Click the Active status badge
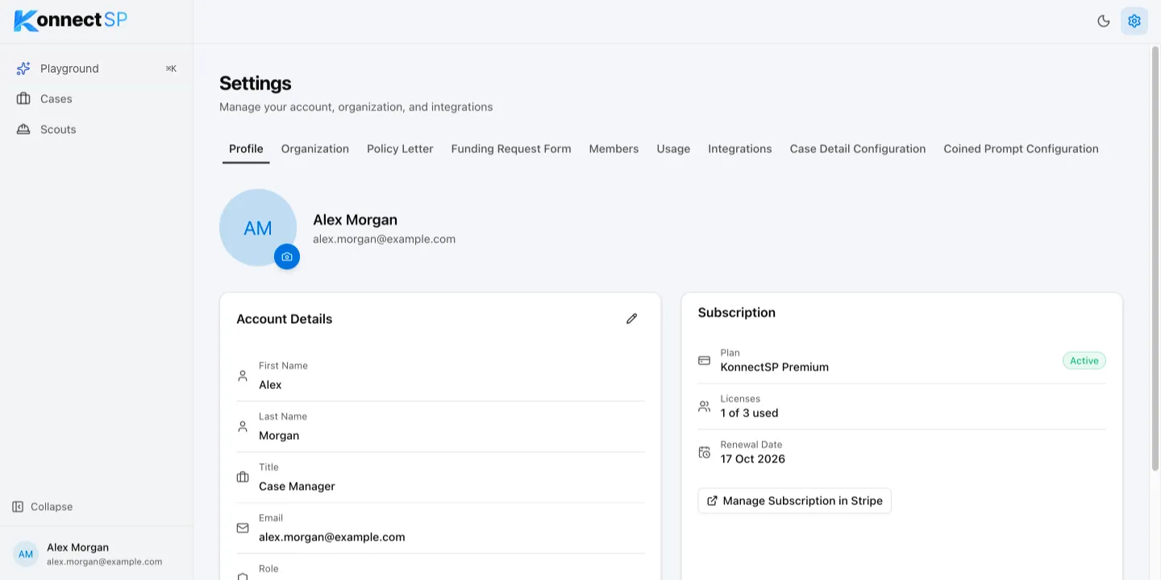This screenshot has width=1161, height=580. (1084, 361)
